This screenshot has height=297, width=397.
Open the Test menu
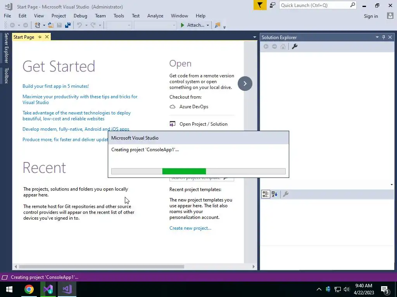tap(135, 15)
